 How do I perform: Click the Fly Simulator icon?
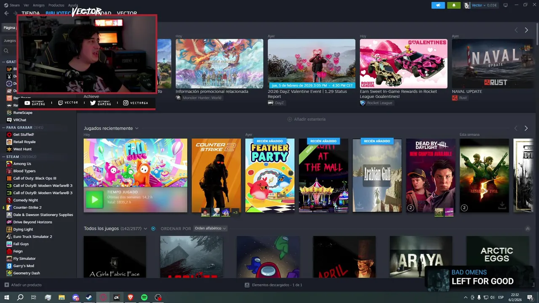coord(9,258)
